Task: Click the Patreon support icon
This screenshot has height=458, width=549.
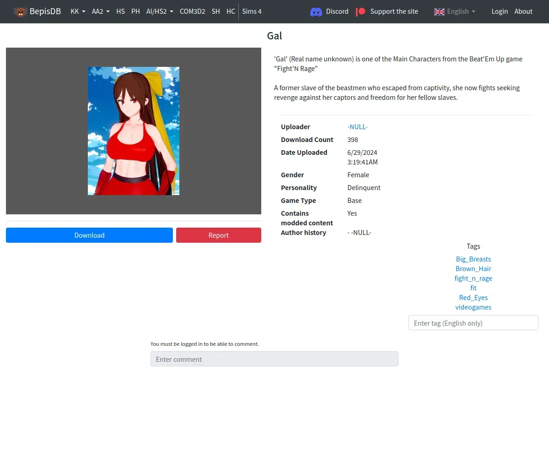Action: point(361,11)
